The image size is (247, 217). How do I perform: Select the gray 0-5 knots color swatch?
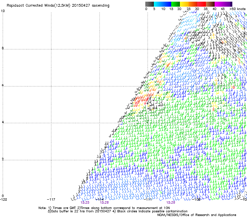pos(150,4)
